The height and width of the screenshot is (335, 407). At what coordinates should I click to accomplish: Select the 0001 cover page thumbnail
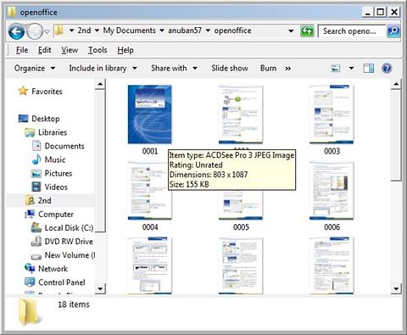click(149, 114)
